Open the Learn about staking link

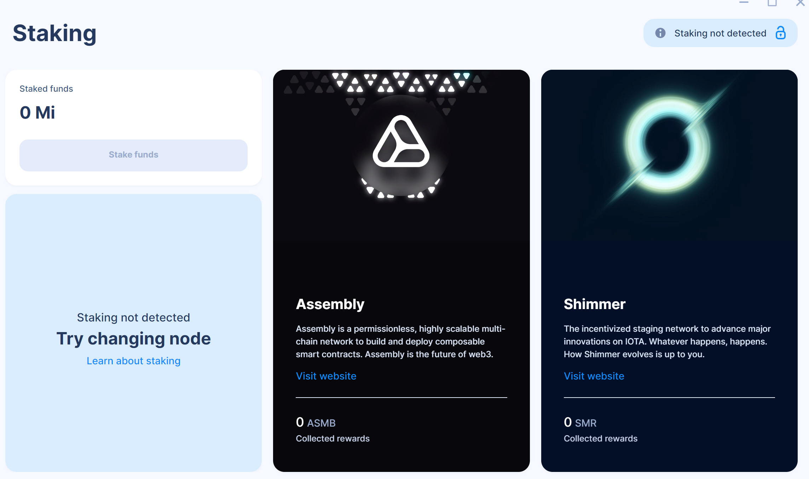(x=133, y=360)
